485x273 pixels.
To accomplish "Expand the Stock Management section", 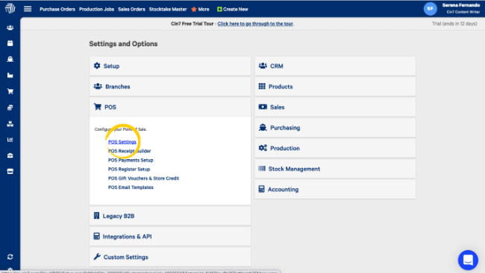I will pos(335,169).
